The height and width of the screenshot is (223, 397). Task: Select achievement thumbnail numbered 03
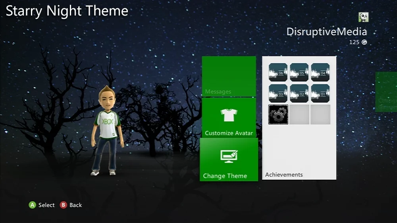(x=278, y=93)
